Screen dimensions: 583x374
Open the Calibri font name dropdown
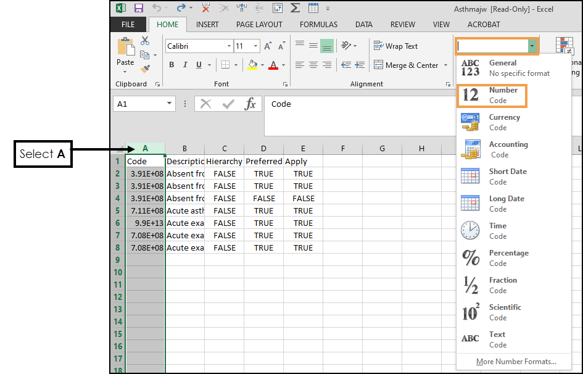coord(229,46)
